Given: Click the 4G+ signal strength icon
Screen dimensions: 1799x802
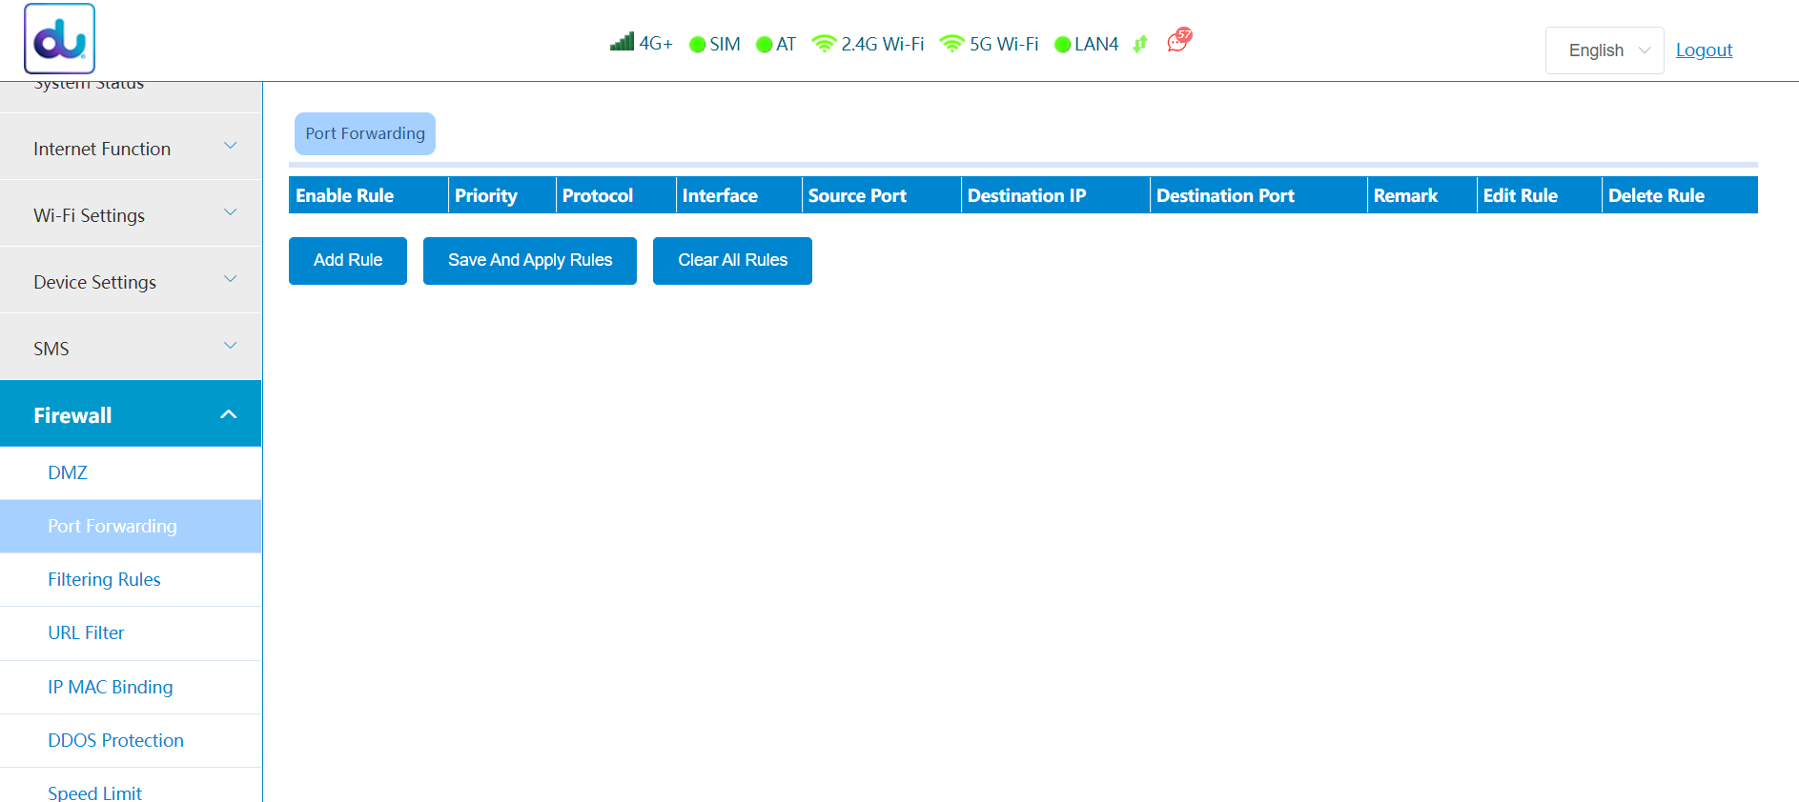Looking at the screenshot, I should [622, 42].
